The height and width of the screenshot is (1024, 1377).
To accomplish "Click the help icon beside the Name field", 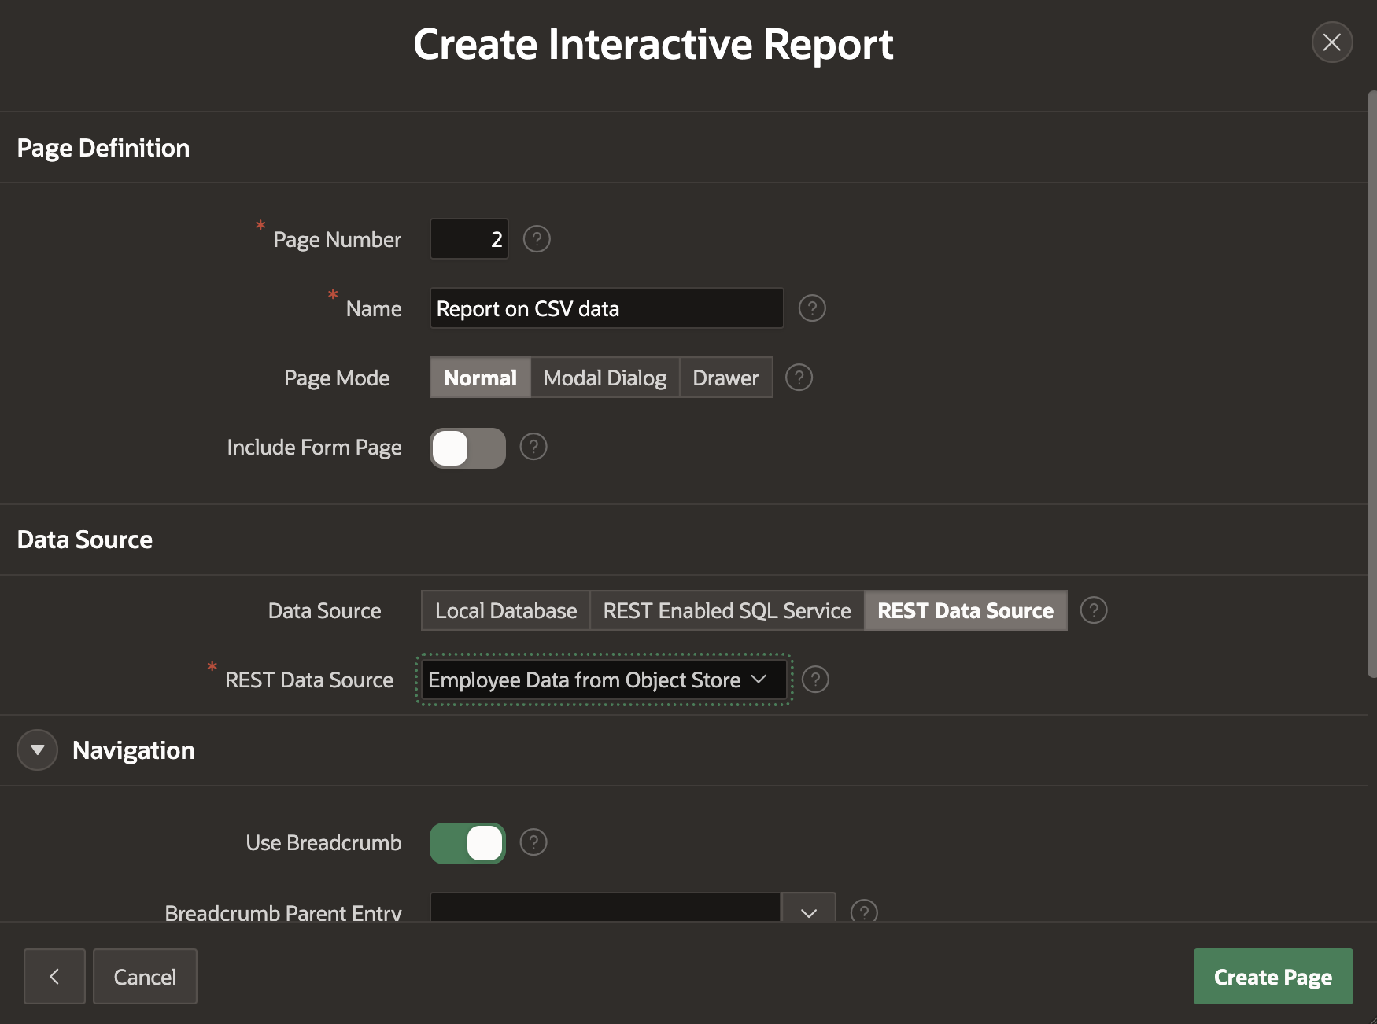I will pos(812,308).
